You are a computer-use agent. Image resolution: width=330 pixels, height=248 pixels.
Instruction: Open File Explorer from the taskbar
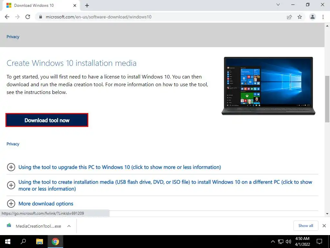(39, 242)
